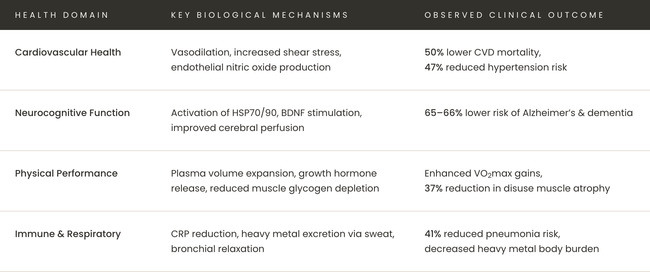Screen dimensions: 650x272
Task: Click the Health Domain column header
Action: (62, 15)
